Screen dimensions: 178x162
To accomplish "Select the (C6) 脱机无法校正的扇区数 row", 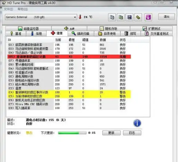I will (69, 100).
